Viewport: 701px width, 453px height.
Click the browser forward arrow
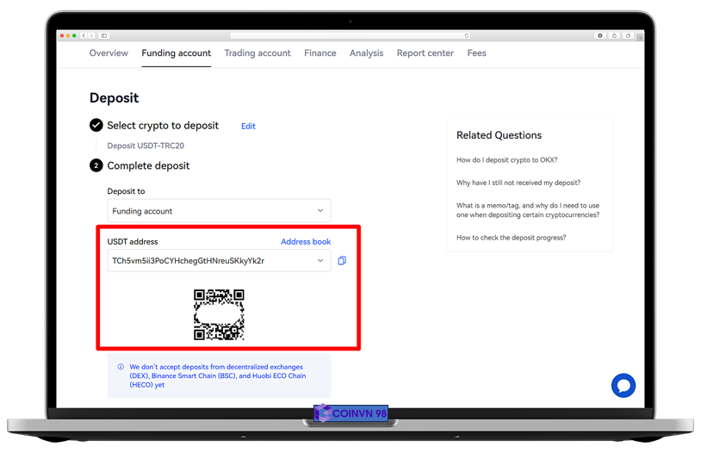(92, 35)
